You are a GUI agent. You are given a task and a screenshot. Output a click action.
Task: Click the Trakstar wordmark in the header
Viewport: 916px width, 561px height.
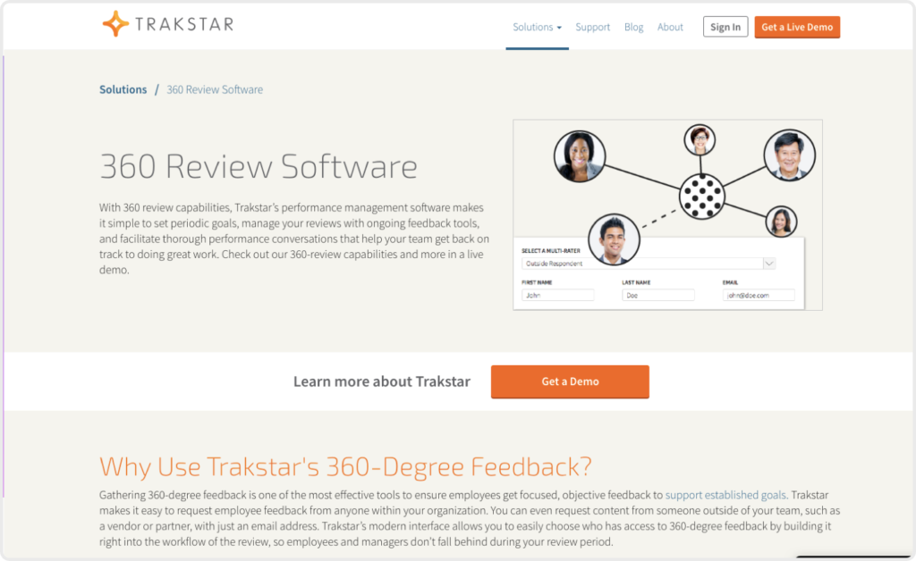point(186,24)
